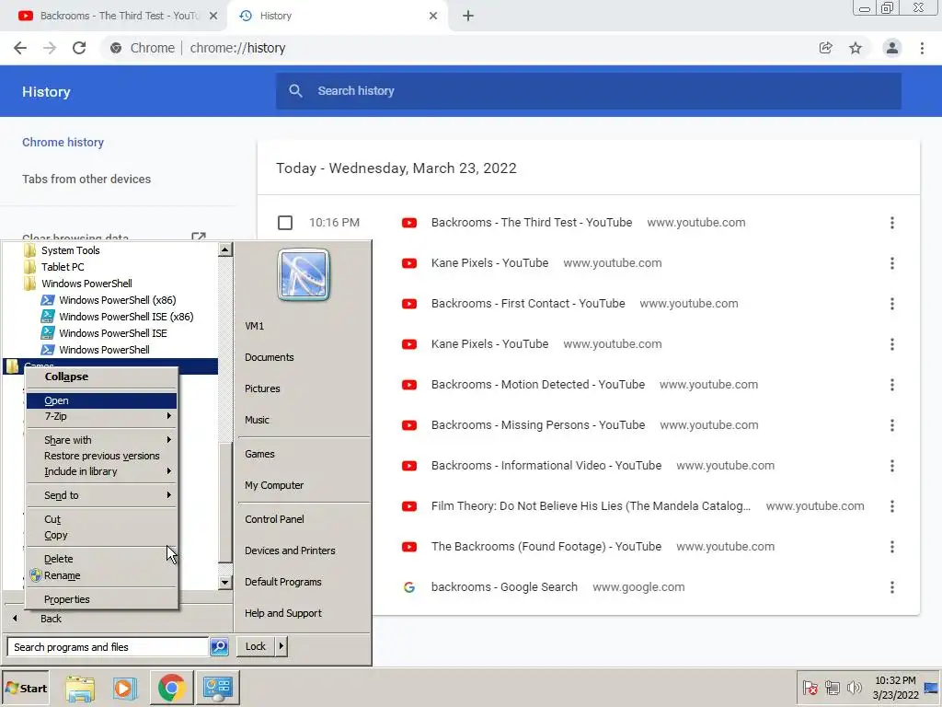The image size is (942, 707).
Task: Expand the Share with submenu
Action: (101, 440)
